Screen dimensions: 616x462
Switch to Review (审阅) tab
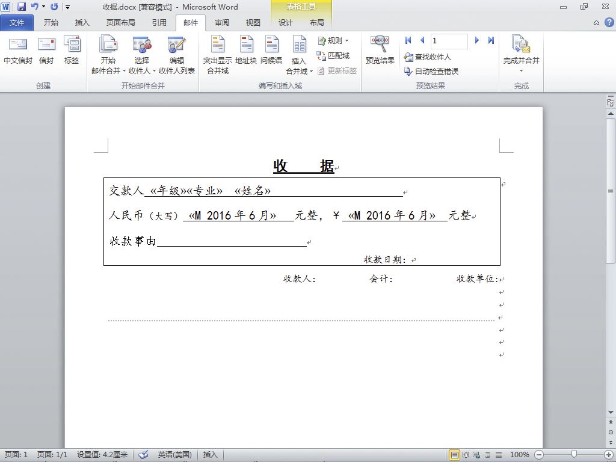[221, 23]
